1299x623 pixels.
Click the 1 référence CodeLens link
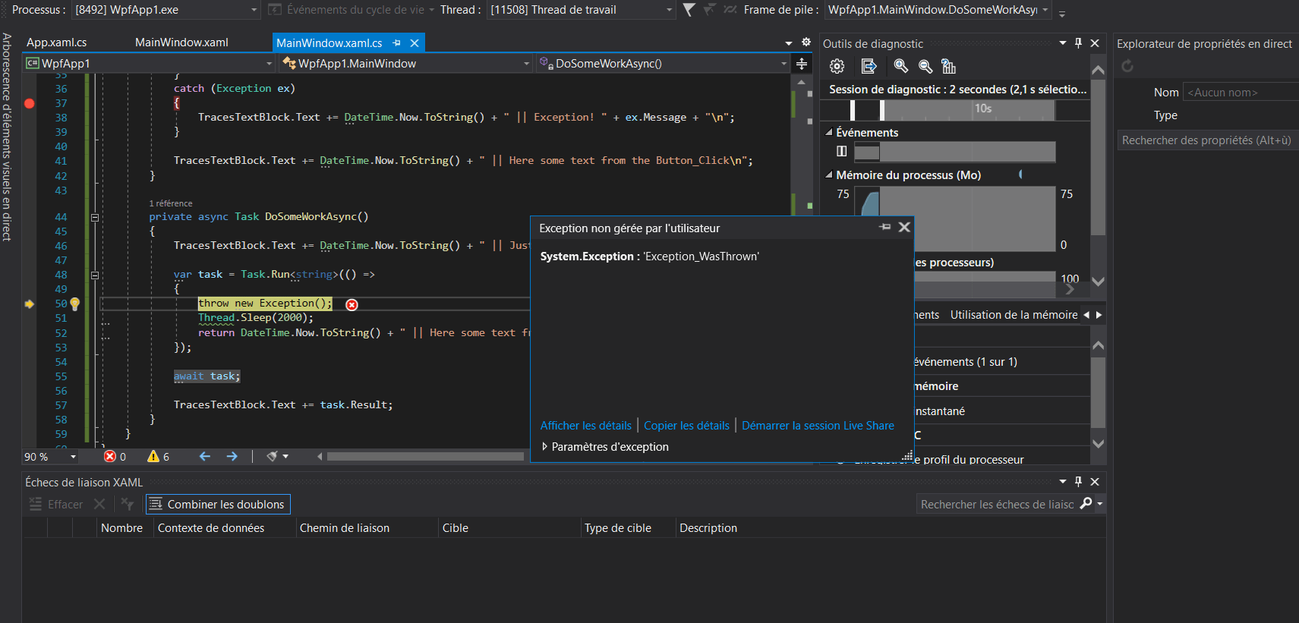(171, 203)
